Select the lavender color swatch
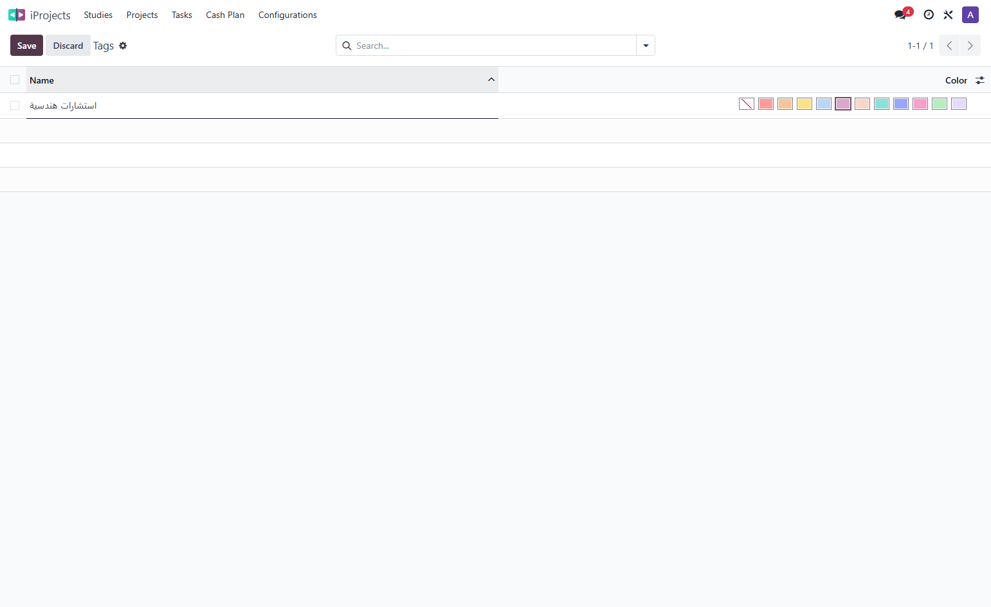The image size is (991, 607). click(959, 104)
